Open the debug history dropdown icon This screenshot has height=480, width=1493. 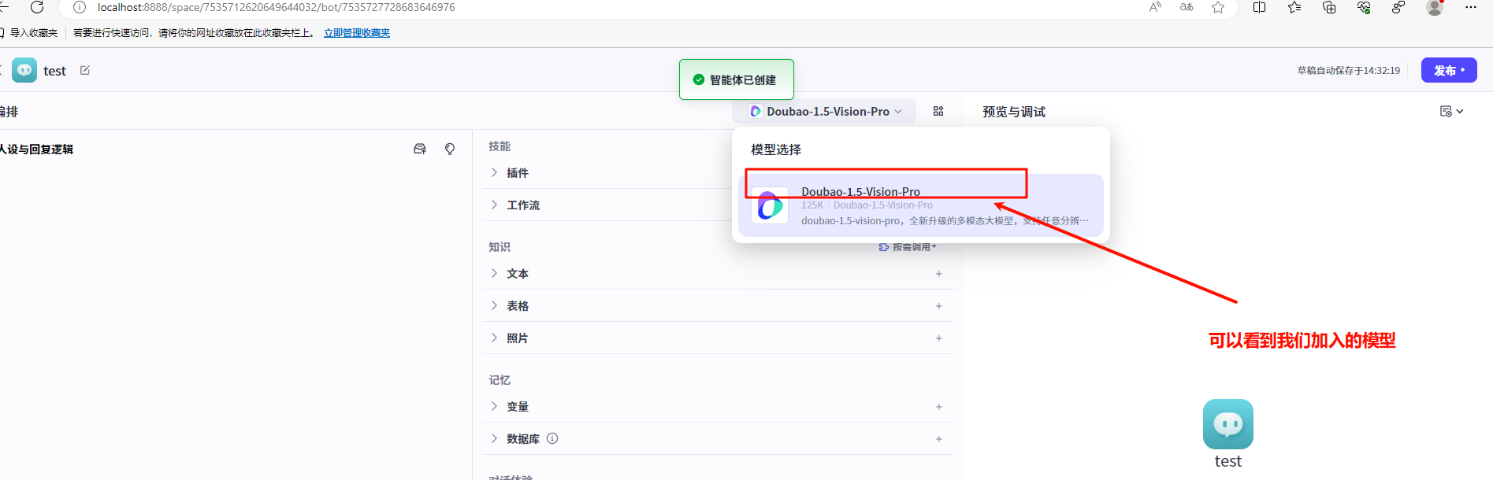coord(1451,111)
